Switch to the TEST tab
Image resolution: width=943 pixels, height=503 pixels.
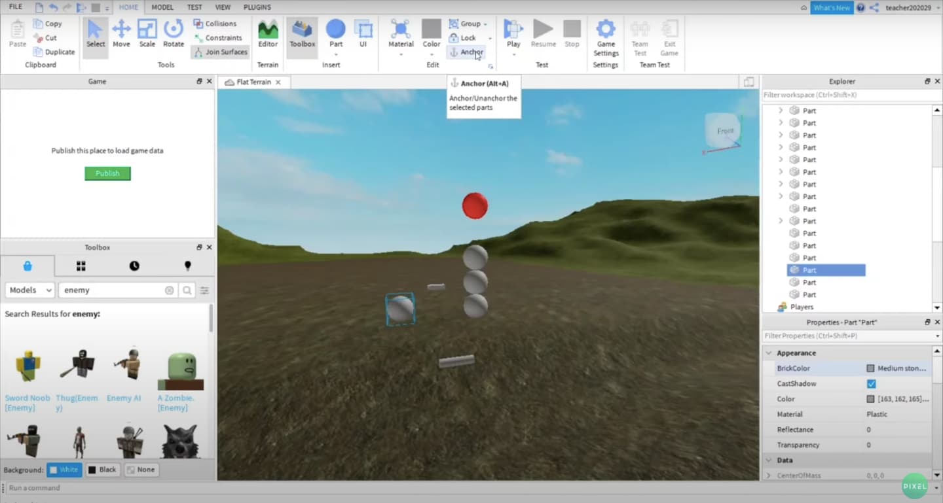coord(194,7)
